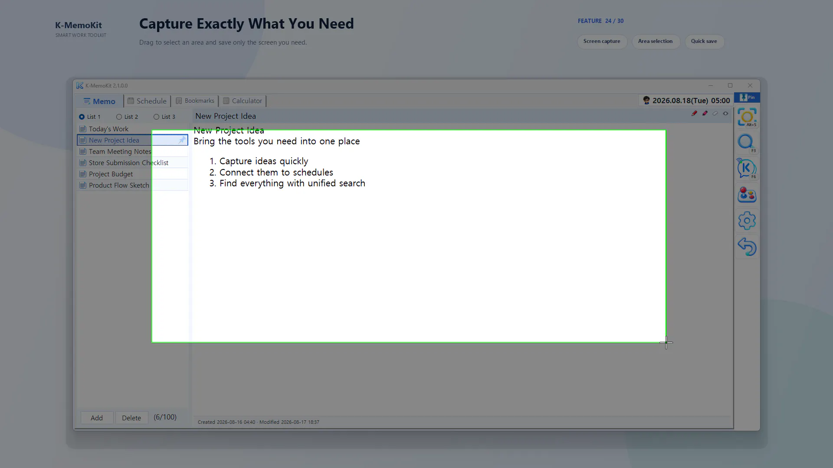This screenshot has height=468, width=833.
Task: Click the note icon beside Today's Work
Action: pos(83,129)
